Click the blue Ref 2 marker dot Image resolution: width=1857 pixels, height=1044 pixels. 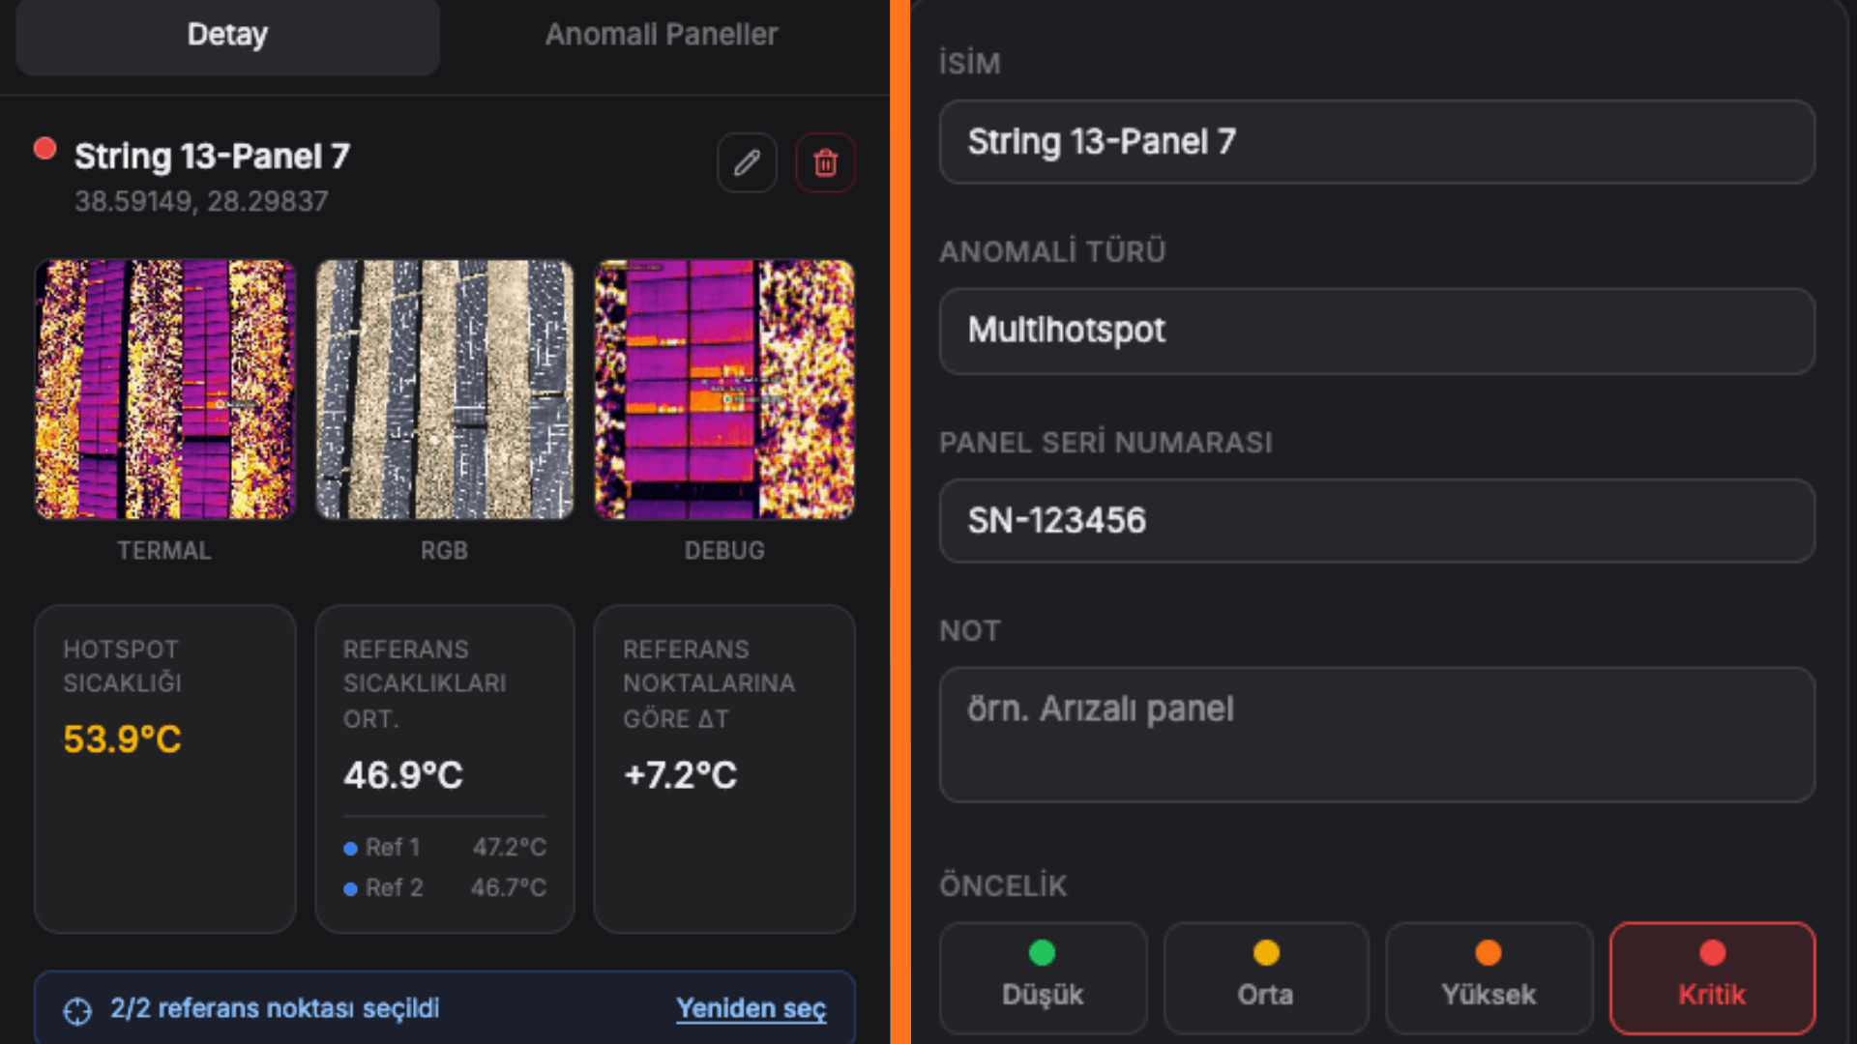coord(350,888)
